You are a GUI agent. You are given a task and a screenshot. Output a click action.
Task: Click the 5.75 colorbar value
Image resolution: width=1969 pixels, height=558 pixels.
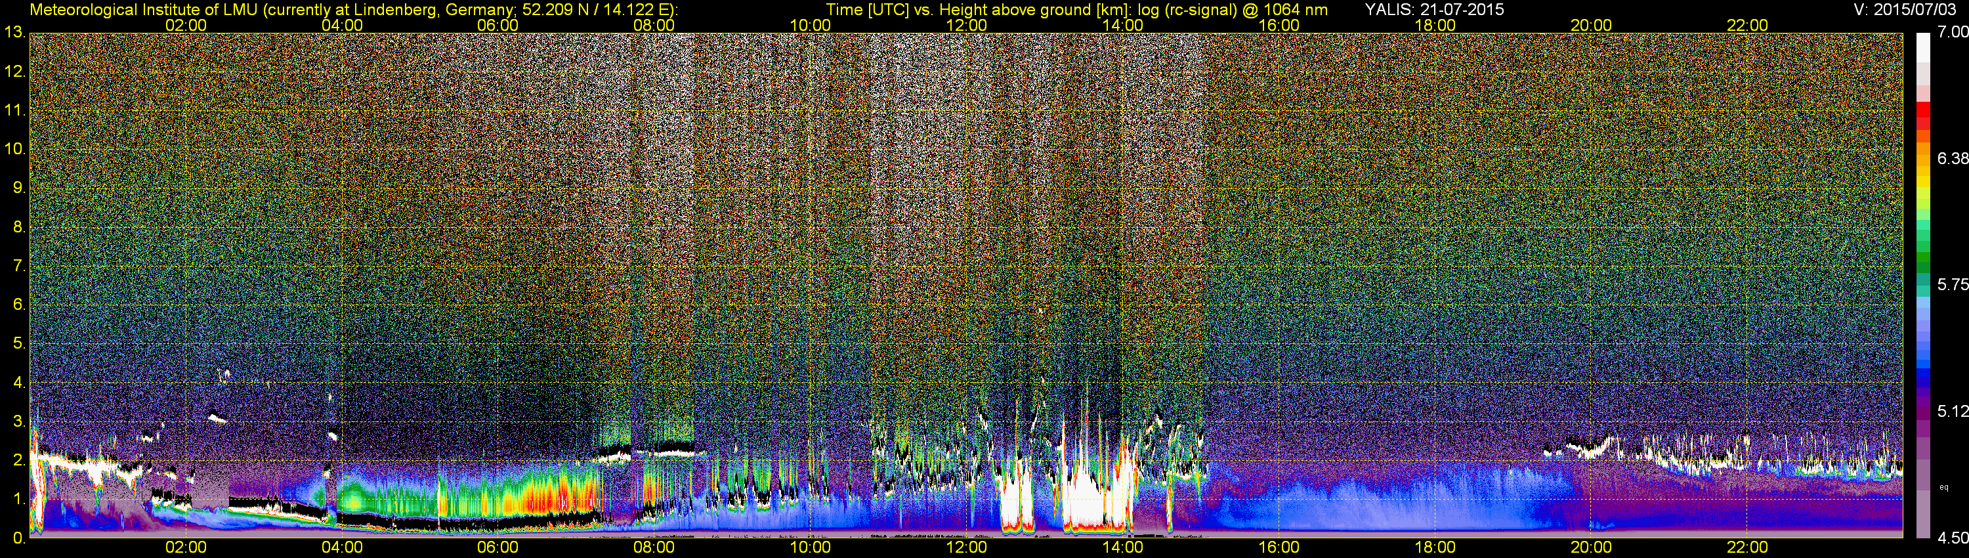click(1953, 284)
